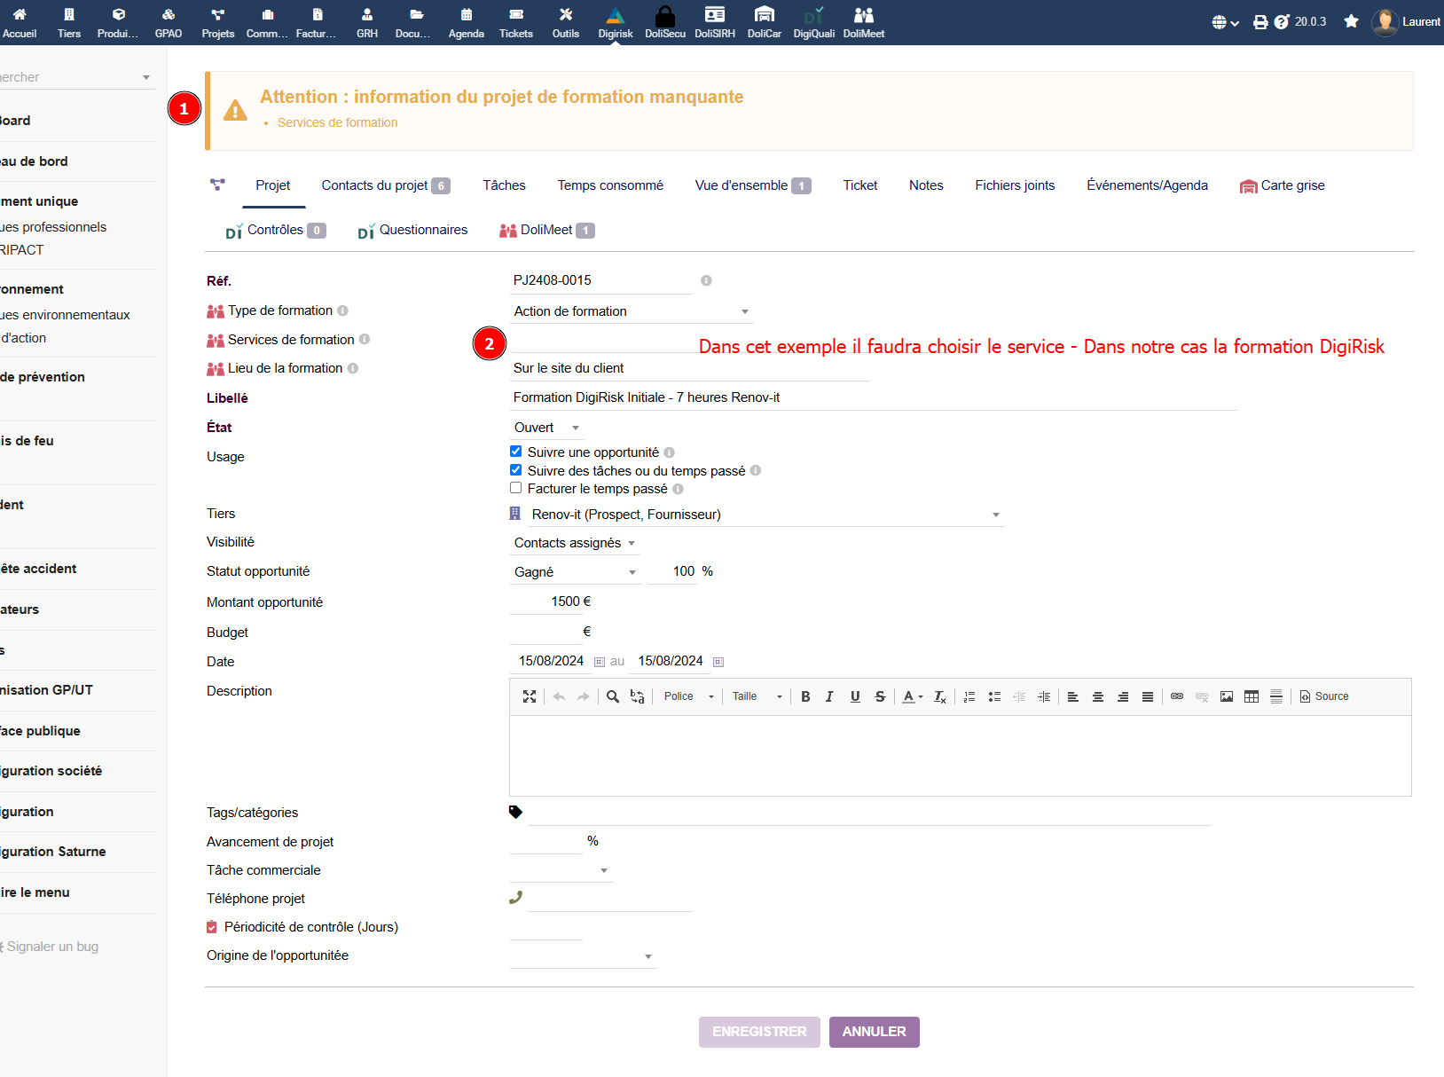Open the text color picker in editor
Screen dimensions: 1444x1077
click(x=913, y=696)
